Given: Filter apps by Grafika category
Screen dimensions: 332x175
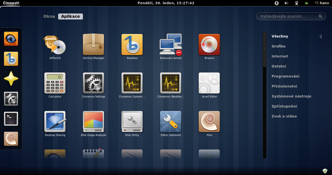Looking at the screenshot, I should [x=278, y=46].
